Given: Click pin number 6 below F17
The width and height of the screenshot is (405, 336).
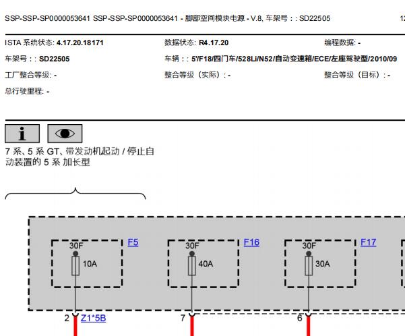Looking at the screenshot, I should (x=300, y=318).
